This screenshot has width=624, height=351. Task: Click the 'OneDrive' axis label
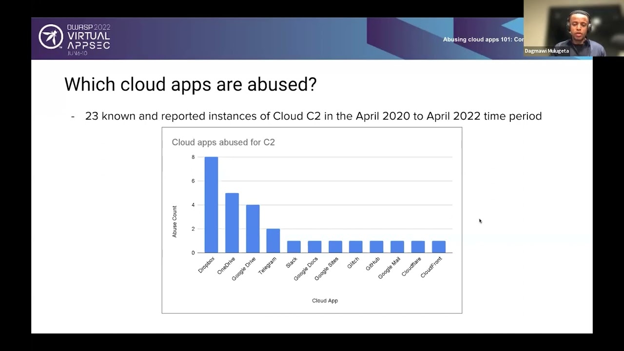pos(227,265)
